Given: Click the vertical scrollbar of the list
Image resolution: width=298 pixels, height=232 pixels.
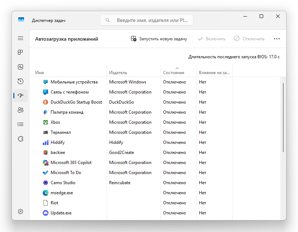Looking at the screenshot, I should coord(283,117).
